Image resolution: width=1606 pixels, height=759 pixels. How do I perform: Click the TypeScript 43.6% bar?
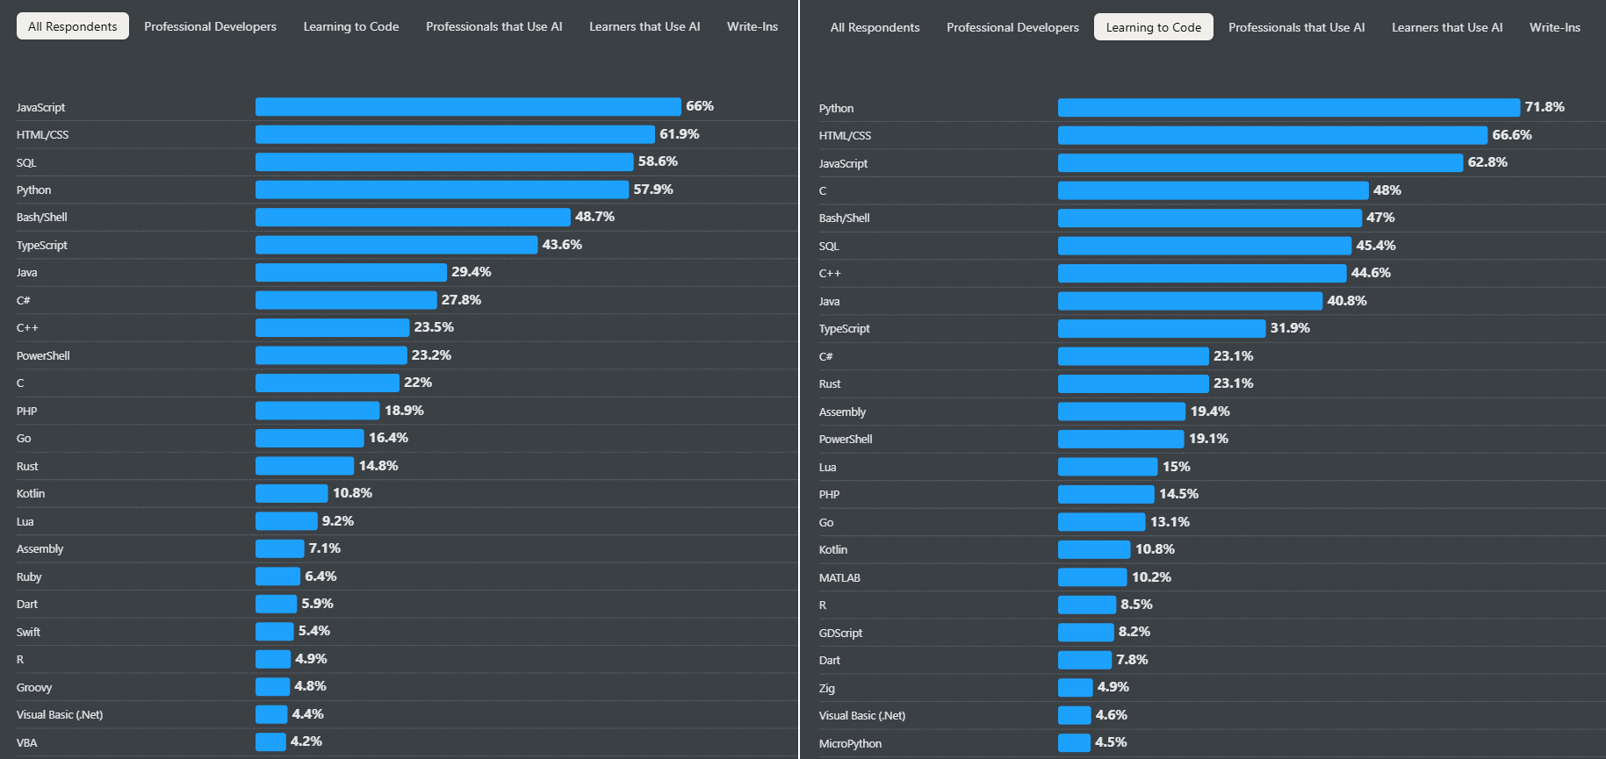(x=396, y=245)
